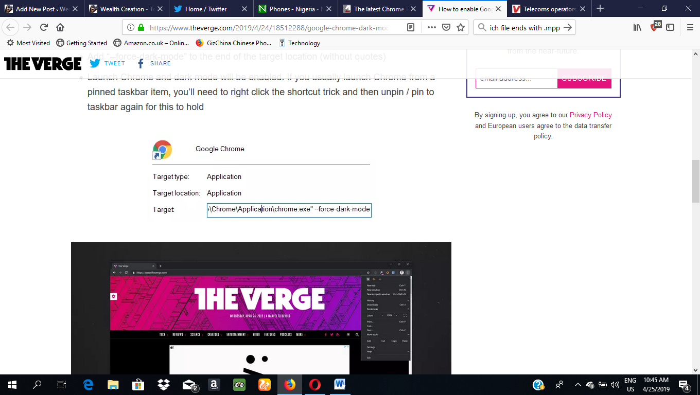This screenshot has height=395, width=700.
Task: Switch to Opera in the taskbar
Action: [315, 385]
